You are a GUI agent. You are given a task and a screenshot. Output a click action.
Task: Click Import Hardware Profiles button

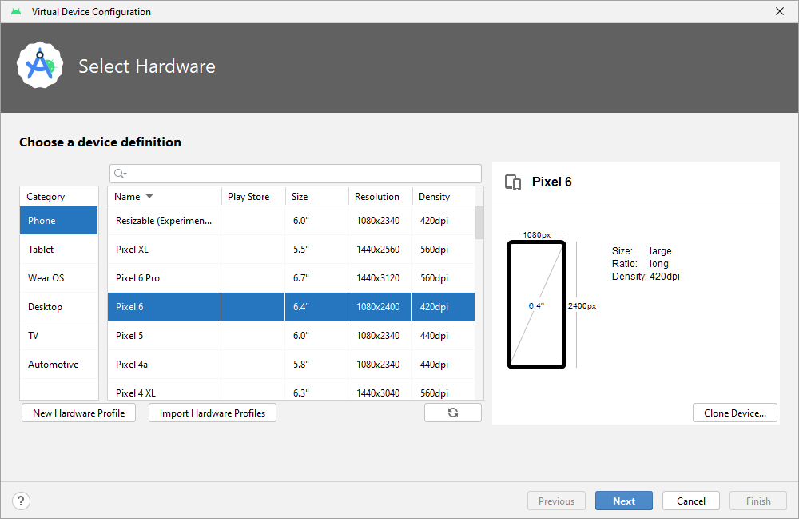click(x=213, y=413)
